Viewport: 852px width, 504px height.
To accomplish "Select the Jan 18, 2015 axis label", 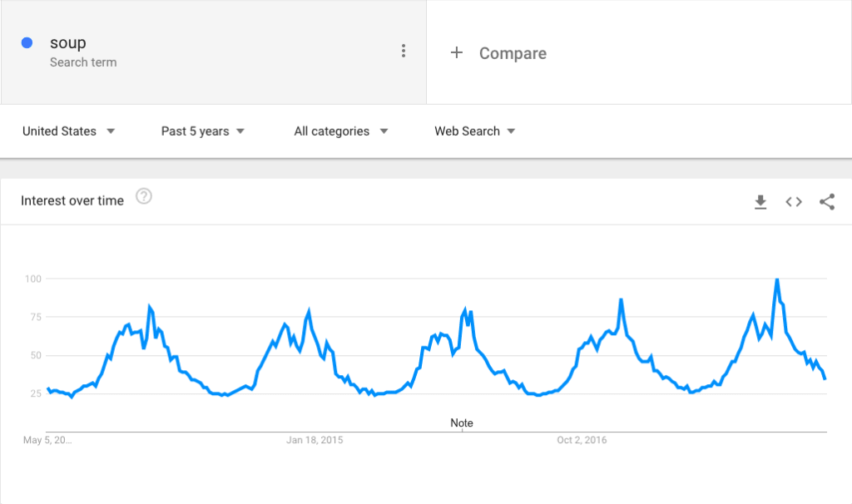I will [315, 440].
